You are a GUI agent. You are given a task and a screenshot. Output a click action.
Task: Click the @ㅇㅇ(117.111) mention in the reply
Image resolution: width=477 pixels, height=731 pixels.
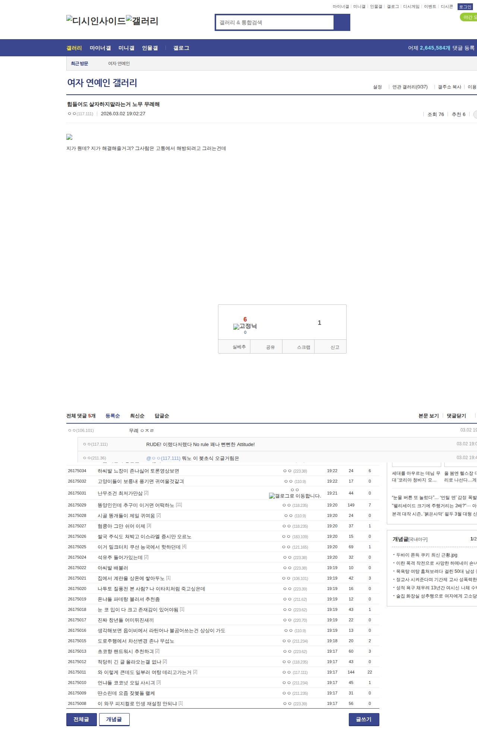163,458
